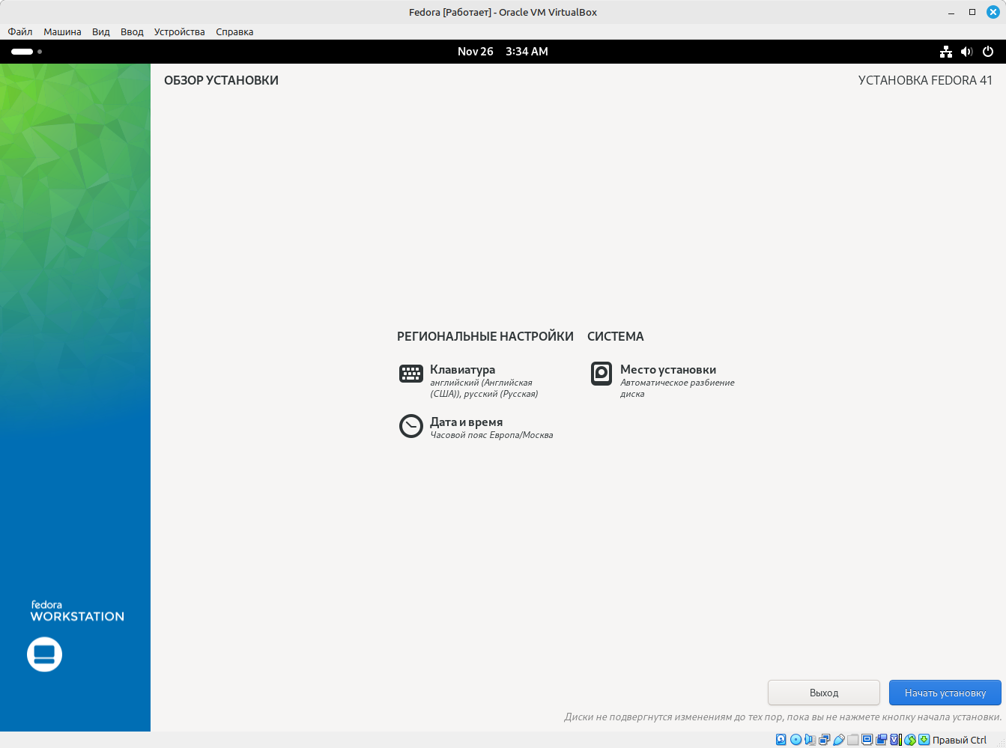Click the ОБЗОР УСТАНОВКИ title
Screen dimensions: 1006x748
click(221, 81)
